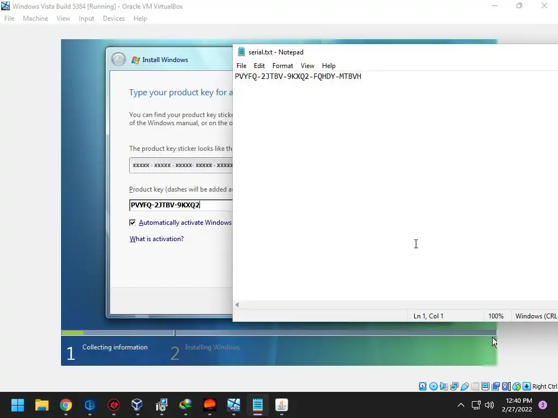Toggle the Automatically activate Windows checkbox
Viewport: 558px width, 418px height.
pyautogui.click(x=132, y=223)
